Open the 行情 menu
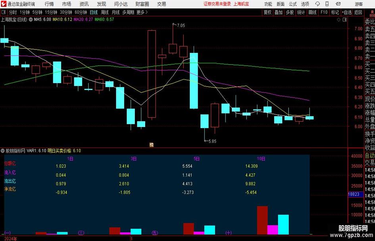The height and width of the screenshot is (241, 375). pyautogui.click(x=49, y=4)
